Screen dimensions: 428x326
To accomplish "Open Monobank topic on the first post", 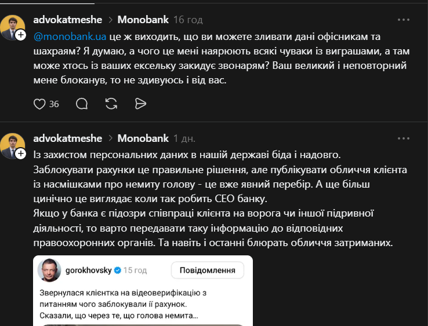I will [x=143, y=20].
